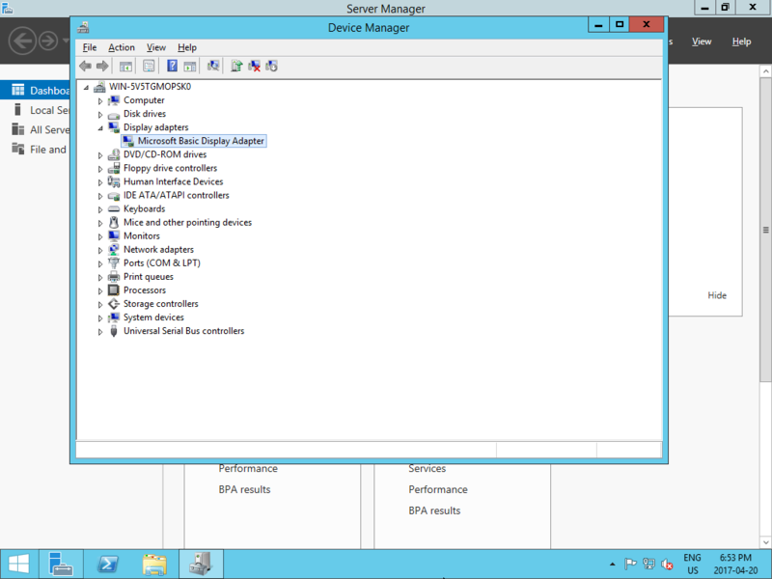Click the Uninstall device toolbar icon
This screenshot has height=579, width=772.
(254, 67)
